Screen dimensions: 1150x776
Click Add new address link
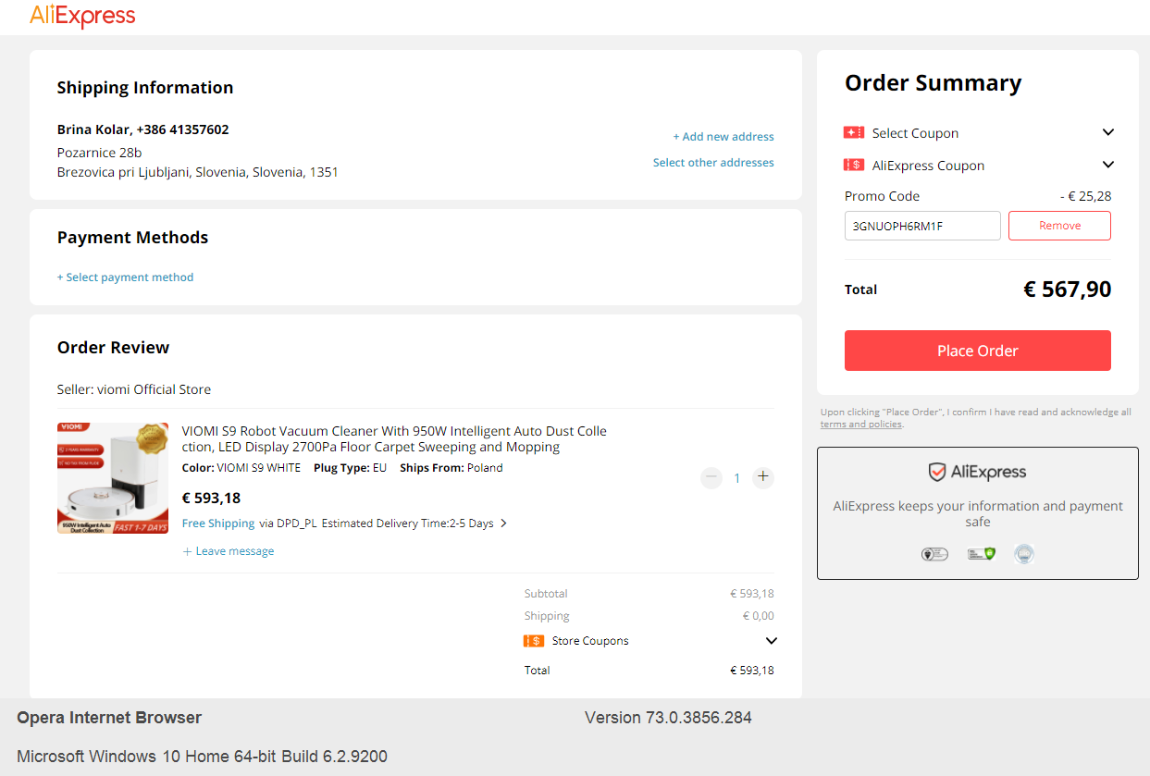[723, 137]
